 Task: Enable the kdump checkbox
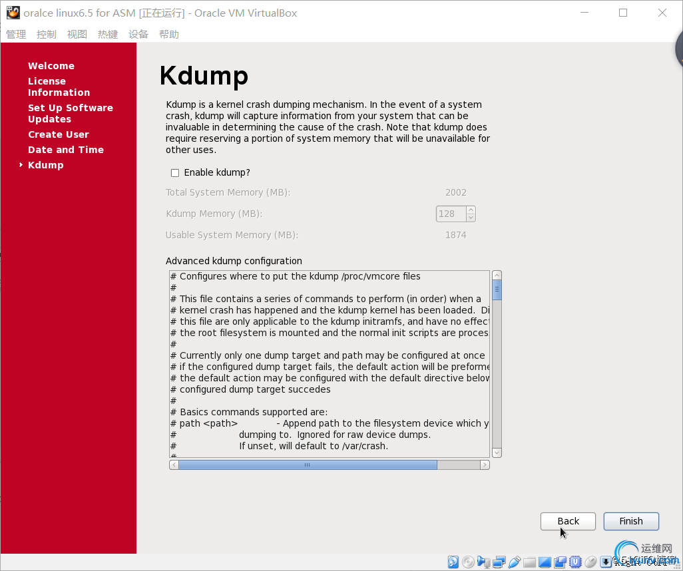click(x=175, y=173)
